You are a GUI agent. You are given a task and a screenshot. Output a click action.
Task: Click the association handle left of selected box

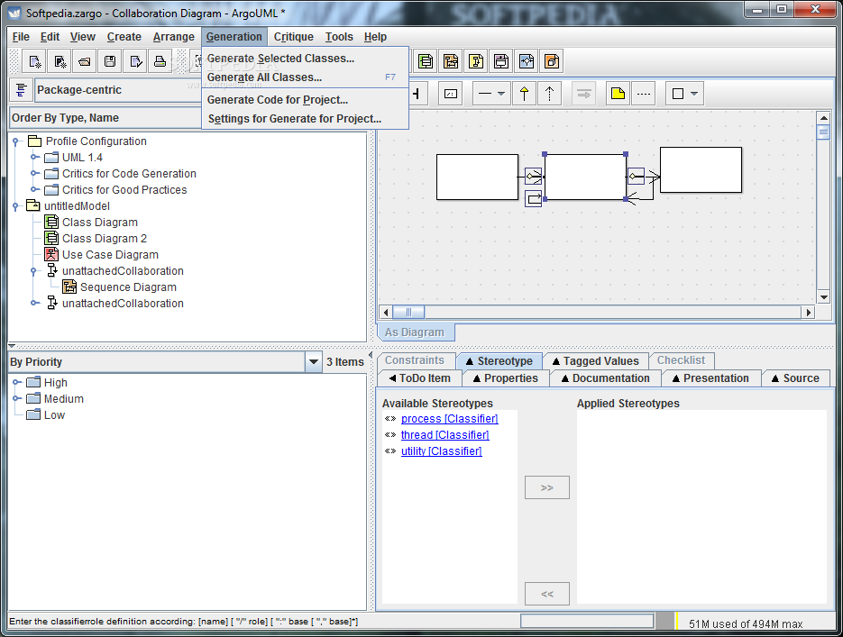pos(534,177)
